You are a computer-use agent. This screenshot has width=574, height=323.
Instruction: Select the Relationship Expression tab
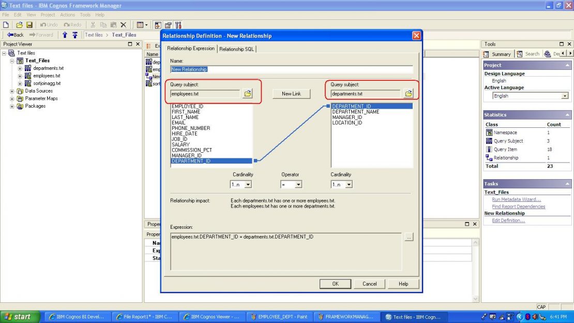pyautogui.click(x=191, y=48)
